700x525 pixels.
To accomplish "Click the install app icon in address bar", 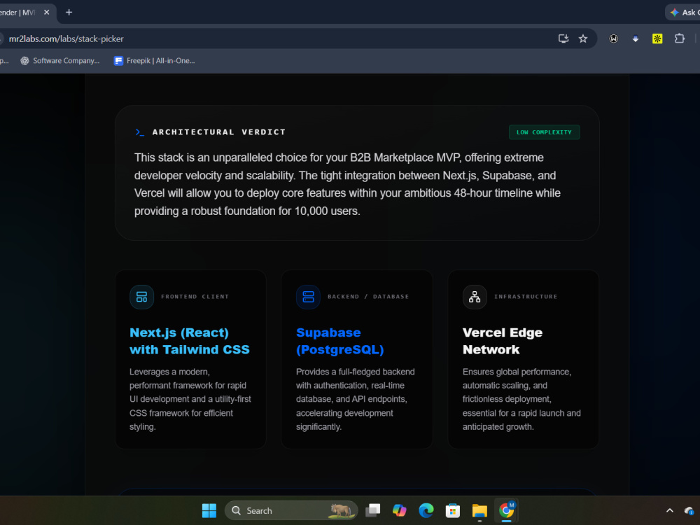I will coord(563,38).
